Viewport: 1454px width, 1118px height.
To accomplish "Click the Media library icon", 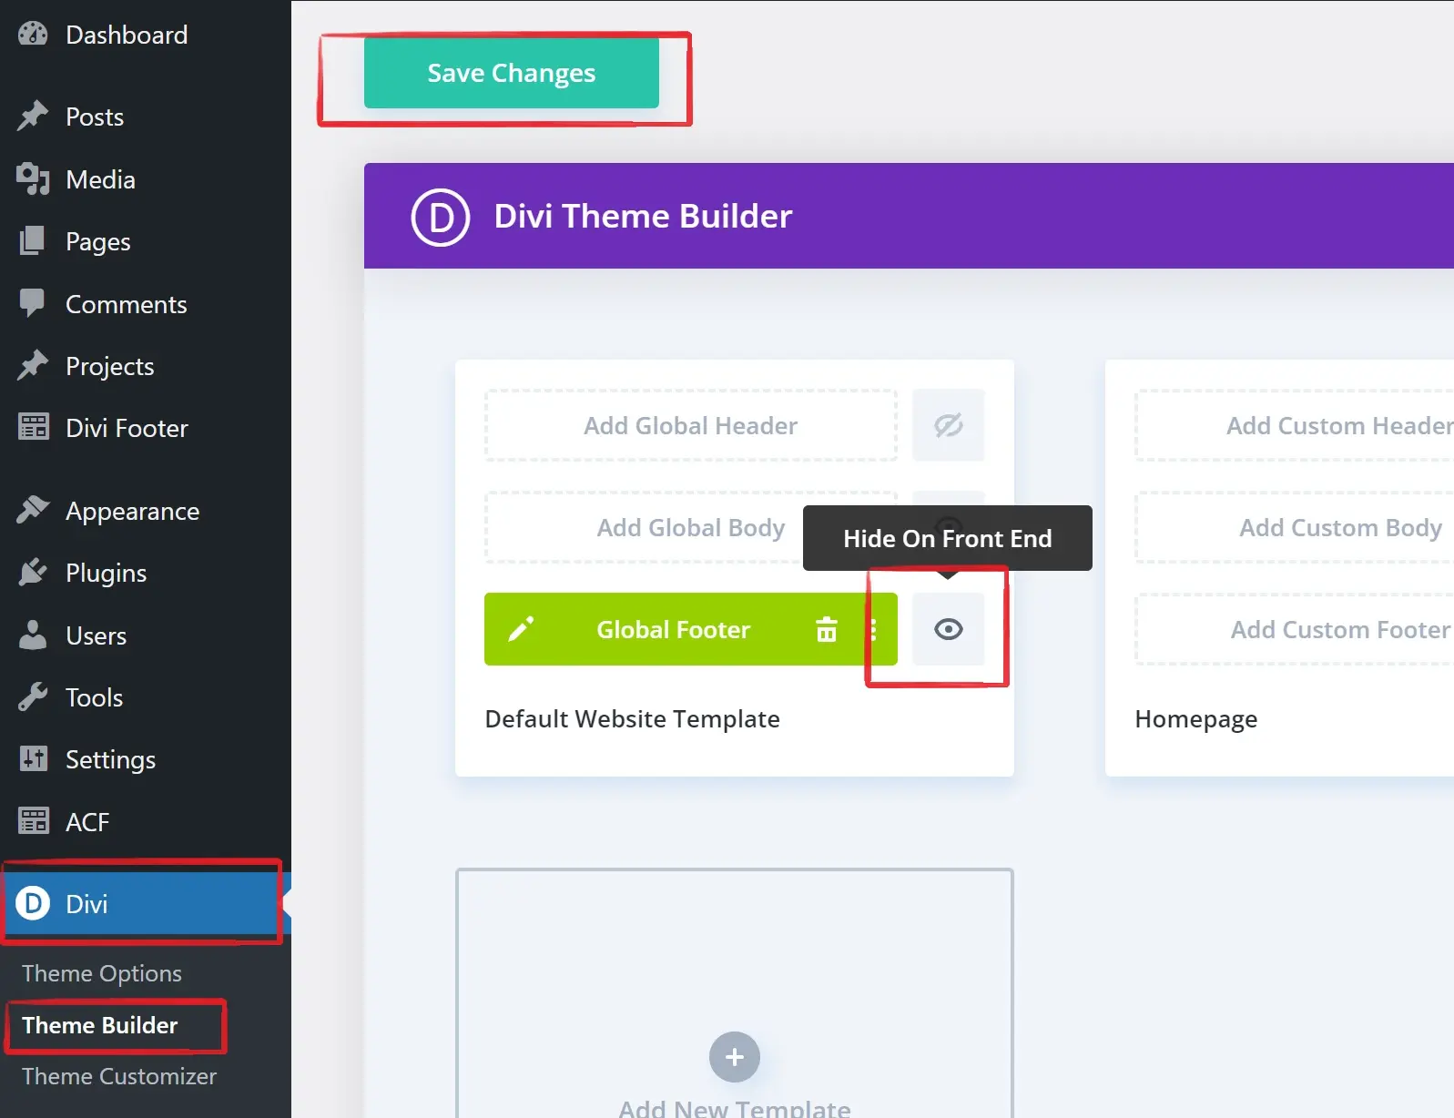I will (x=33, y=178).
